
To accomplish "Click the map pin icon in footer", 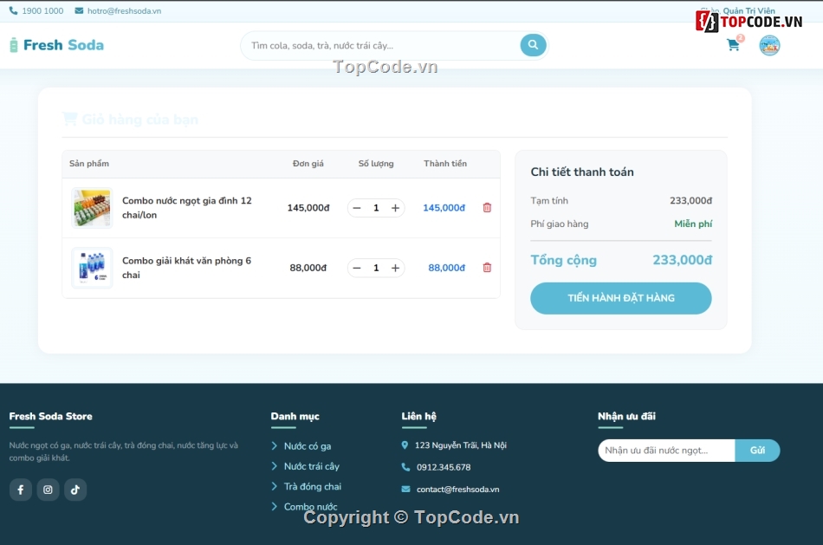I will click(405, 445).
